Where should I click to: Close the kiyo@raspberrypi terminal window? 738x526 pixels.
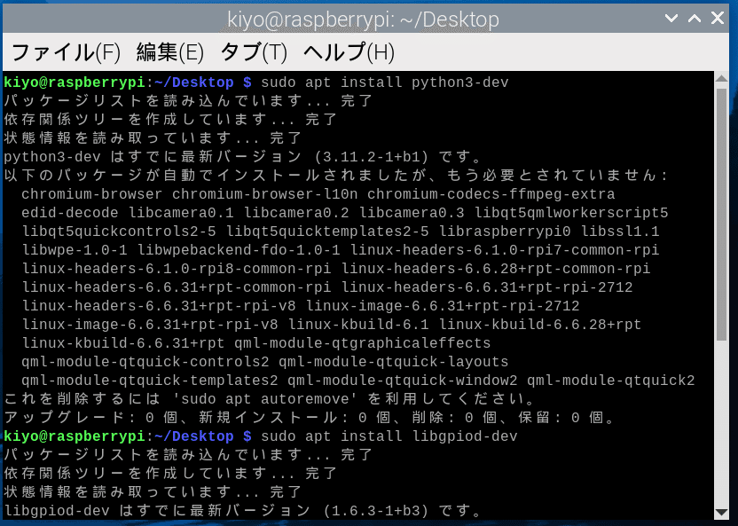(x=718, y=17)
